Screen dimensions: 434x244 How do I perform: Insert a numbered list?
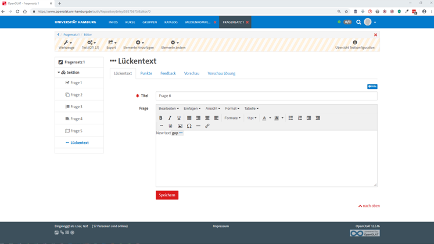pyautogui.click(x=300, y=118)
